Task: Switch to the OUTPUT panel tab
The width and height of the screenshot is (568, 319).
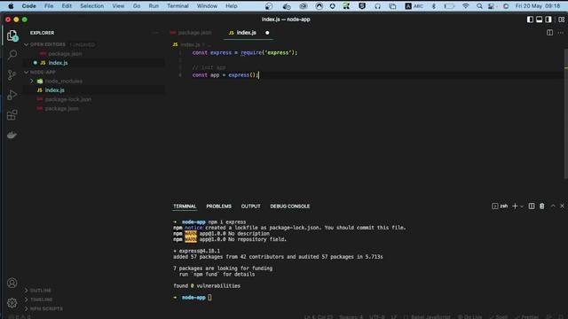Action: tap(250, 206)
